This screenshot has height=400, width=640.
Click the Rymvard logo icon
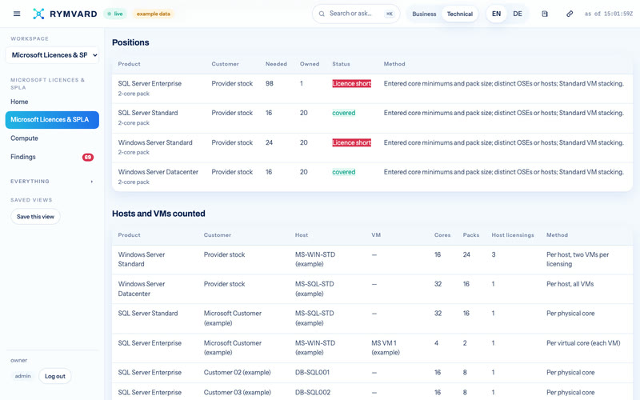point(38,14)
